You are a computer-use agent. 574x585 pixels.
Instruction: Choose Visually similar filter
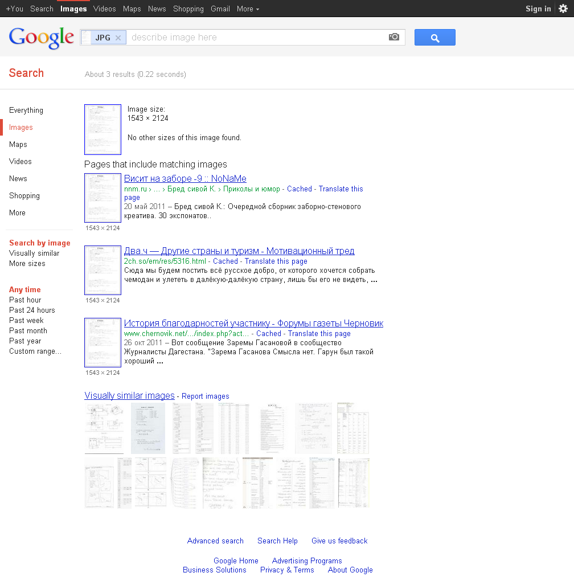[x=34, y=253]
